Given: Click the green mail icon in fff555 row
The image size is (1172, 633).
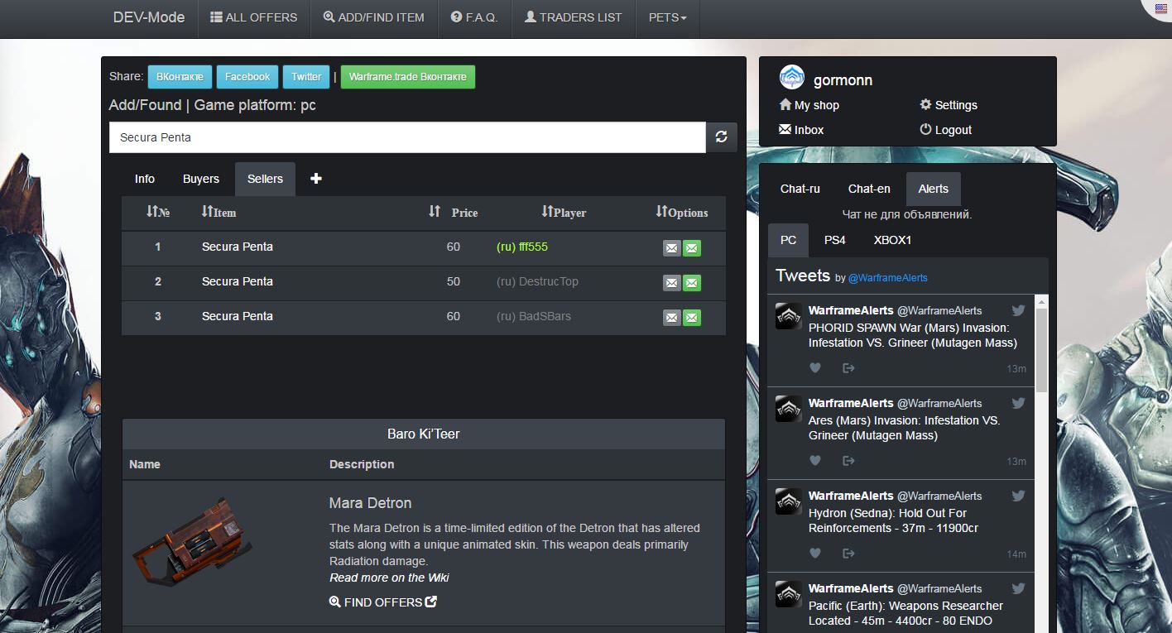Looking at the screenshot, I should pos(692,248).
